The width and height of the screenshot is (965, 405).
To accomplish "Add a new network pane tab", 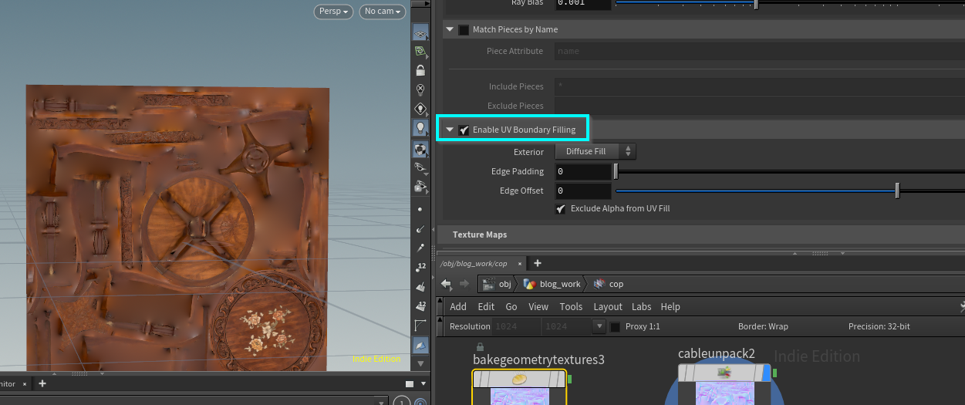I will [x=538, y=263].
